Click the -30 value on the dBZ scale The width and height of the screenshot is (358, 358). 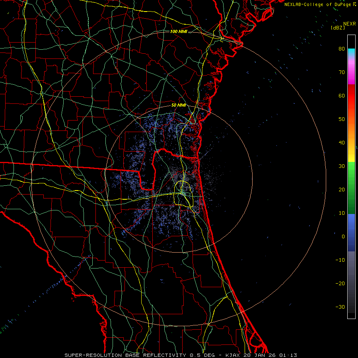coord(340,307)
